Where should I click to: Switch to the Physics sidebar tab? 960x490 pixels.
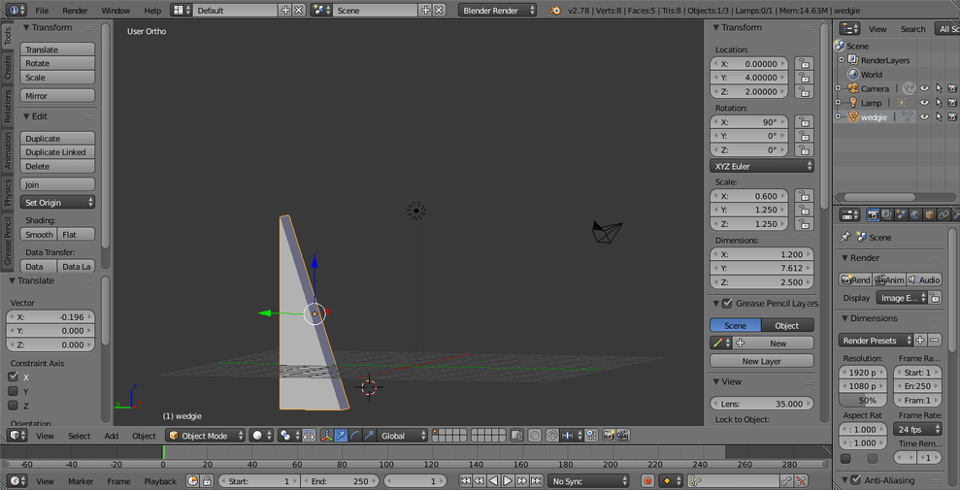[x=8, y=192]
